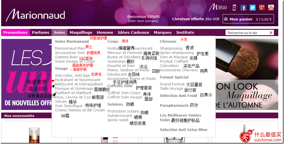Open the Coloration link

pyautogui.click(x=169, y=66)
